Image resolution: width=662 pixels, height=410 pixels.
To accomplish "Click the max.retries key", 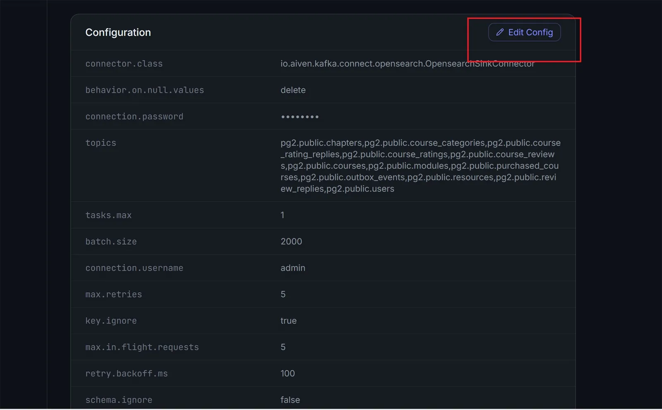I will 113,295.
